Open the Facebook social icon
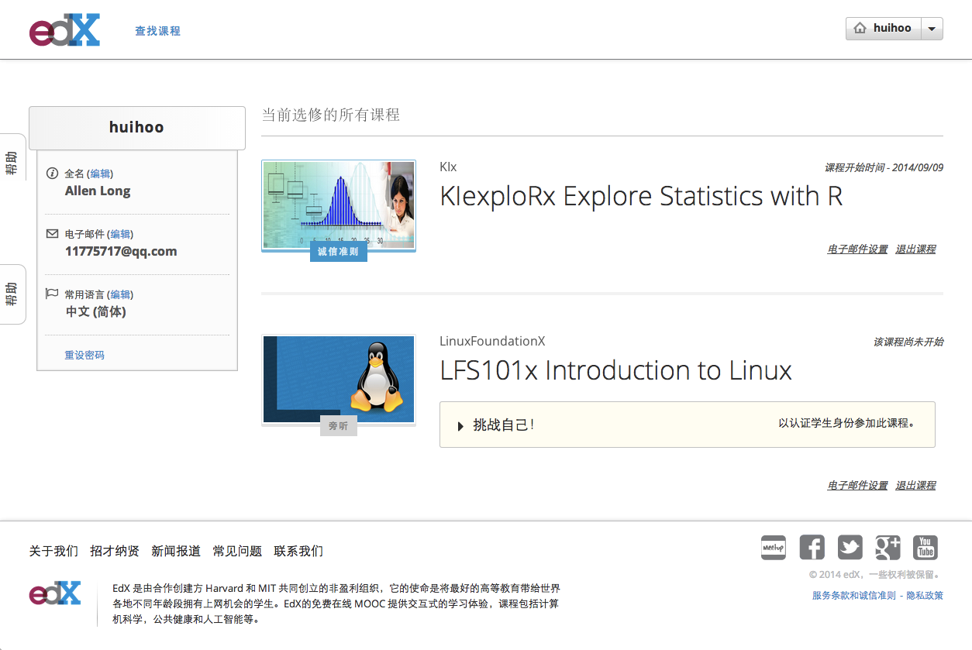 812,548
